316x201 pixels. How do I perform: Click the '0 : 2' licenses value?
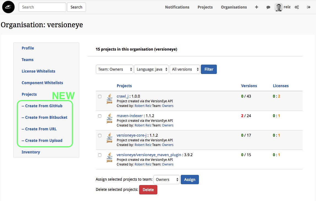tap(277, 96)
